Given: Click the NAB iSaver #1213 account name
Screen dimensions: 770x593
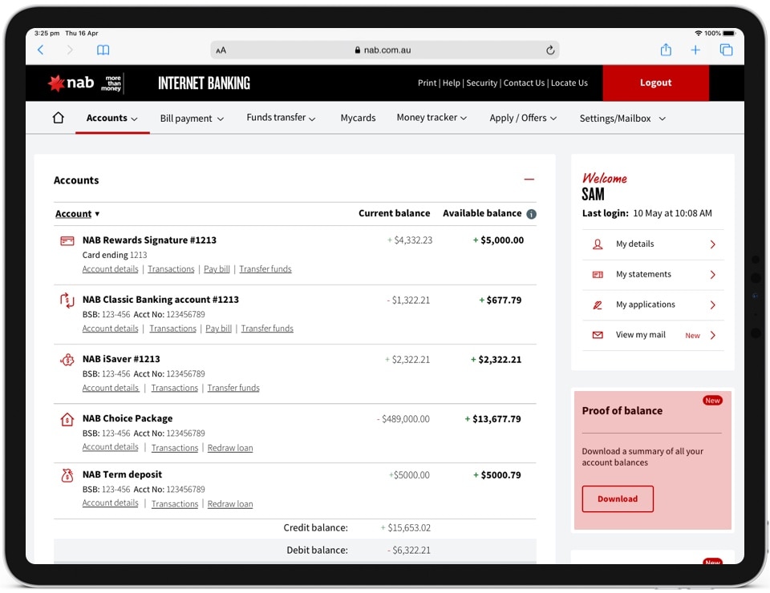Looking at the screenshot, I should [121, 360].
